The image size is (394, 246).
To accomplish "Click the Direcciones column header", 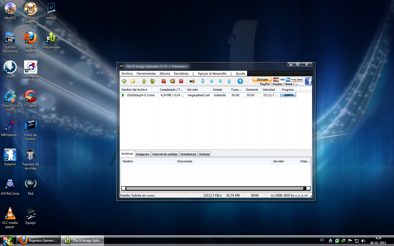I will pyautogui.click(x=224, y=161).
